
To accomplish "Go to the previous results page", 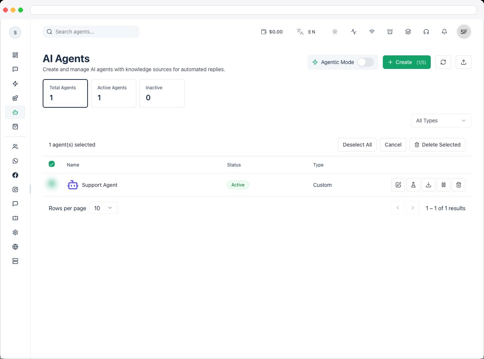I will [x=398, y=208].
